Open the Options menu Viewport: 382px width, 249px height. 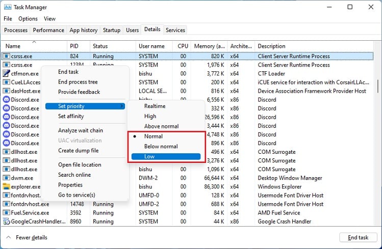28,19
